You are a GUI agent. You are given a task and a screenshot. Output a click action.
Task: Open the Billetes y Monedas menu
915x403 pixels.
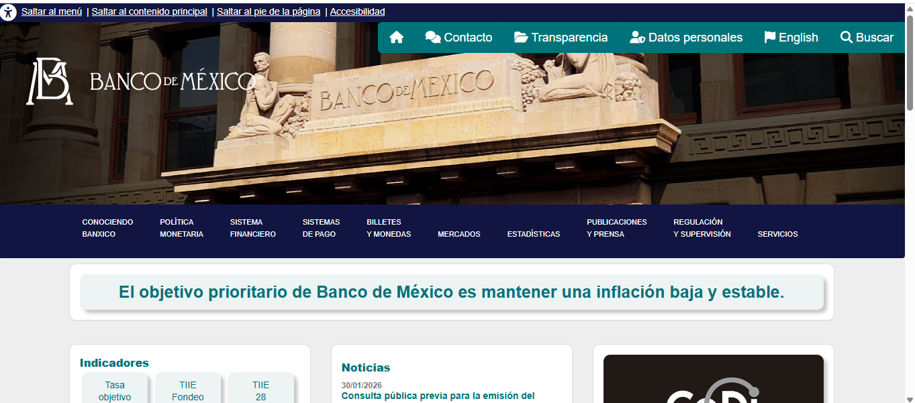pyautogui.click(x=389, y=228)
